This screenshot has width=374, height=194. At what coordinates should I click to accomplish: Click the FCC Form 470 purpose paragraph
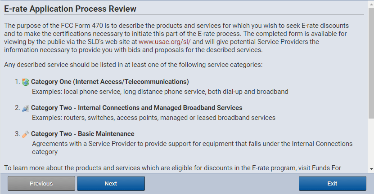[176, 38]
